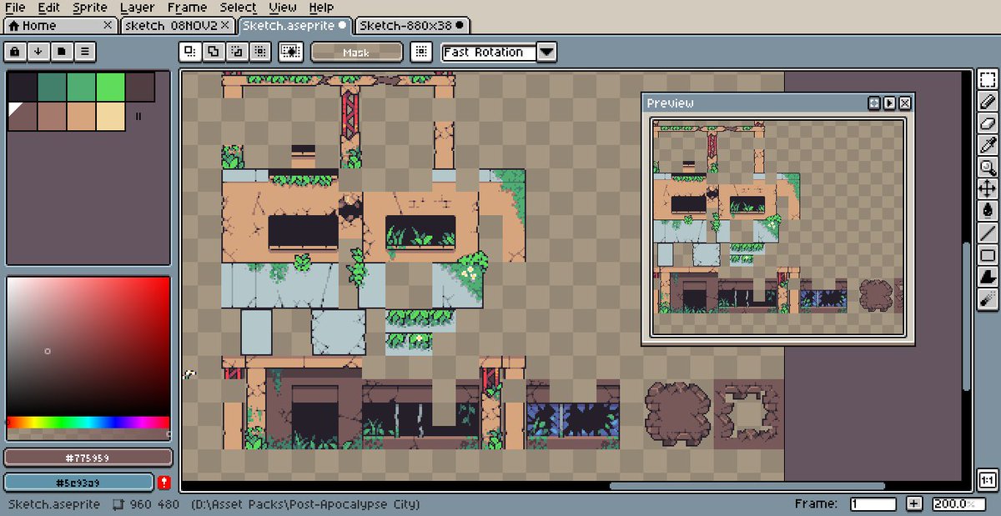Click the Preview window center icon

coord(874,103)
